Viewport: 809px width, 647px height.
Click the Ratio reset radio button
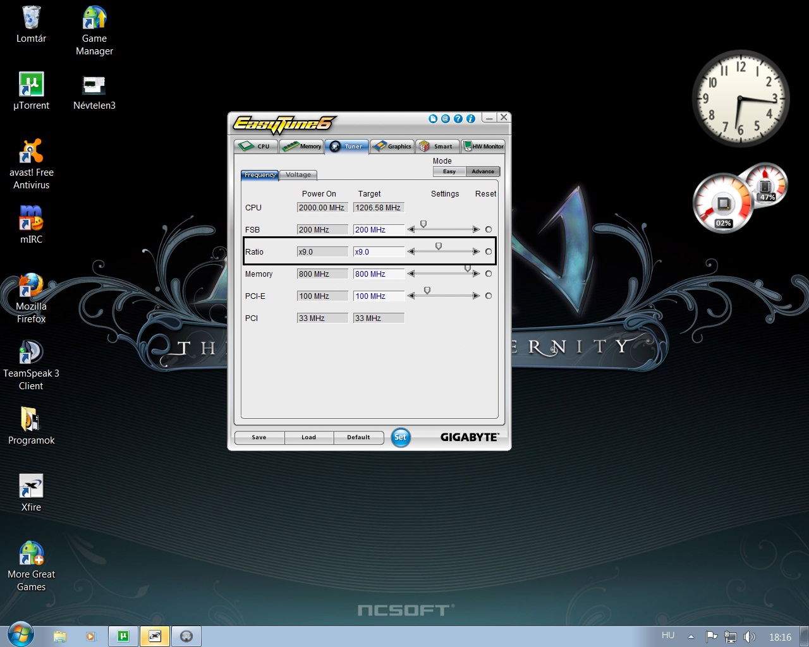pos(489,251)
